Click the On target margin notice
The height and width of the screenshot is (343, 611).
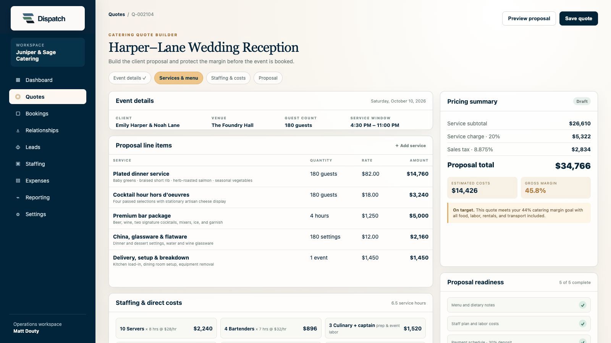519,213
